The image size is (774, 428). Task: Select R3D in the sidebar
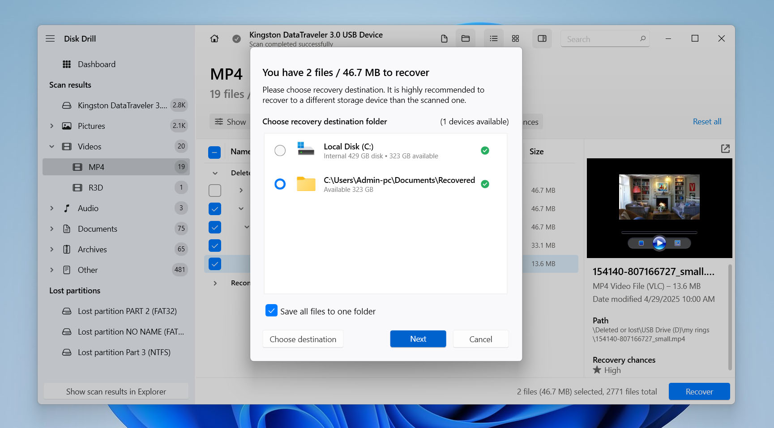116,187
